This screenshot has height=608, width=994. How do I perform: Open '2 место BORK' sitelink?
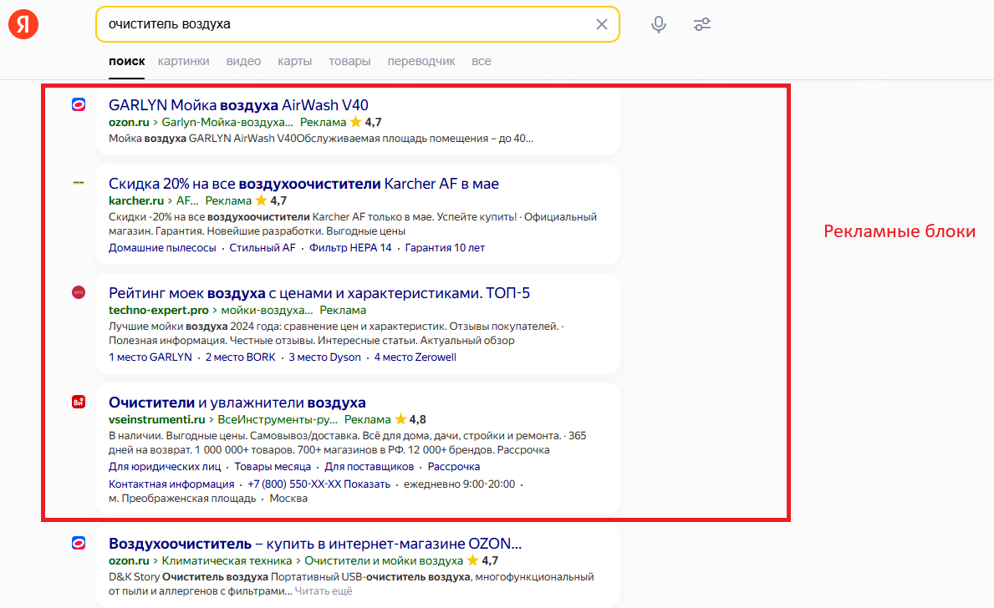point(240,357)
